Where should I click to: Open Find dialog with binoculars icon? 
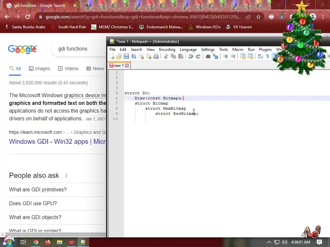tap(208, 56)
